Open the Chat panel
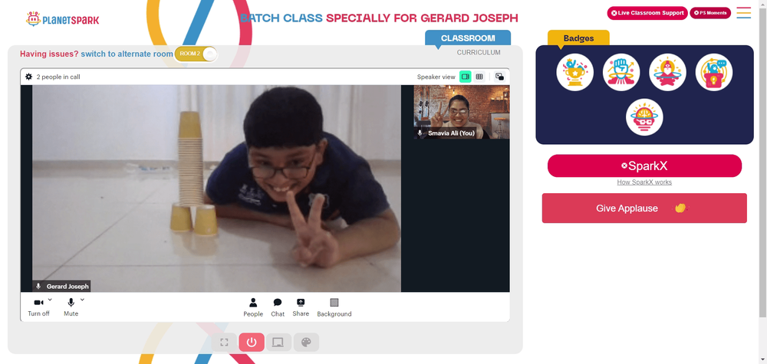The height and width of the screenshot is (364, 767). point(278,308)
